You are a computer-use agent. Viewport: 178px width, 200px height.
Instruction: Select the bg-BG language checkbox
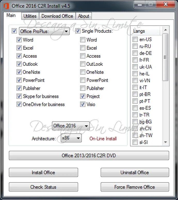point(135,122)
